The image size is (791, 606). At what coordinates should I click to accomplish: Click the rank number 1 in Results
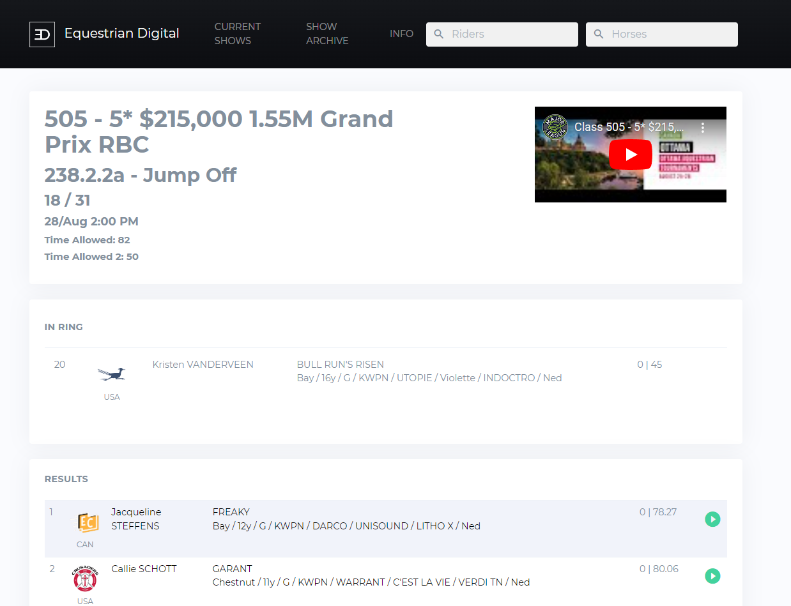51,512
